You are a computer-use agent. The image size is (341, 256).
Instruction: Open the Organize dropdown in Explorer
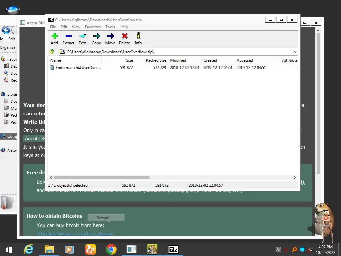[8, 47]
